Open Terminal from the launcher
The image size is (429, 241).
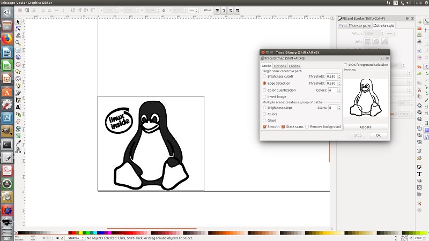tap(7, 144)
